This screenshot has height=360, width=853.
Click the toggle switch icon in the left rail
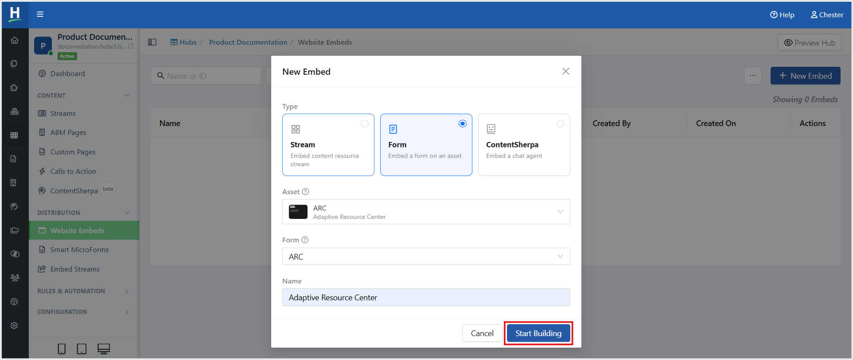(x=15, y=254)
